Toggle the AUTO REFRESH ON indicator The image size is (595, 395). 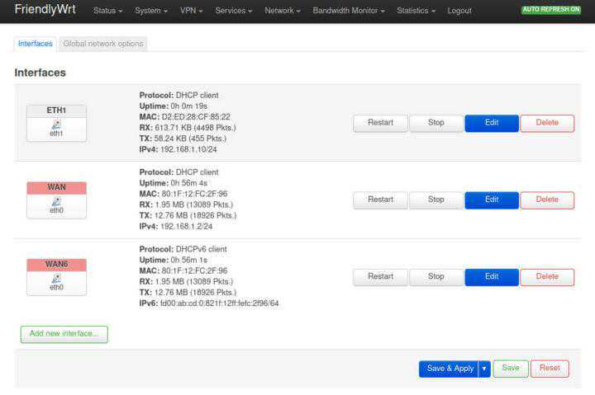[551, 10]
